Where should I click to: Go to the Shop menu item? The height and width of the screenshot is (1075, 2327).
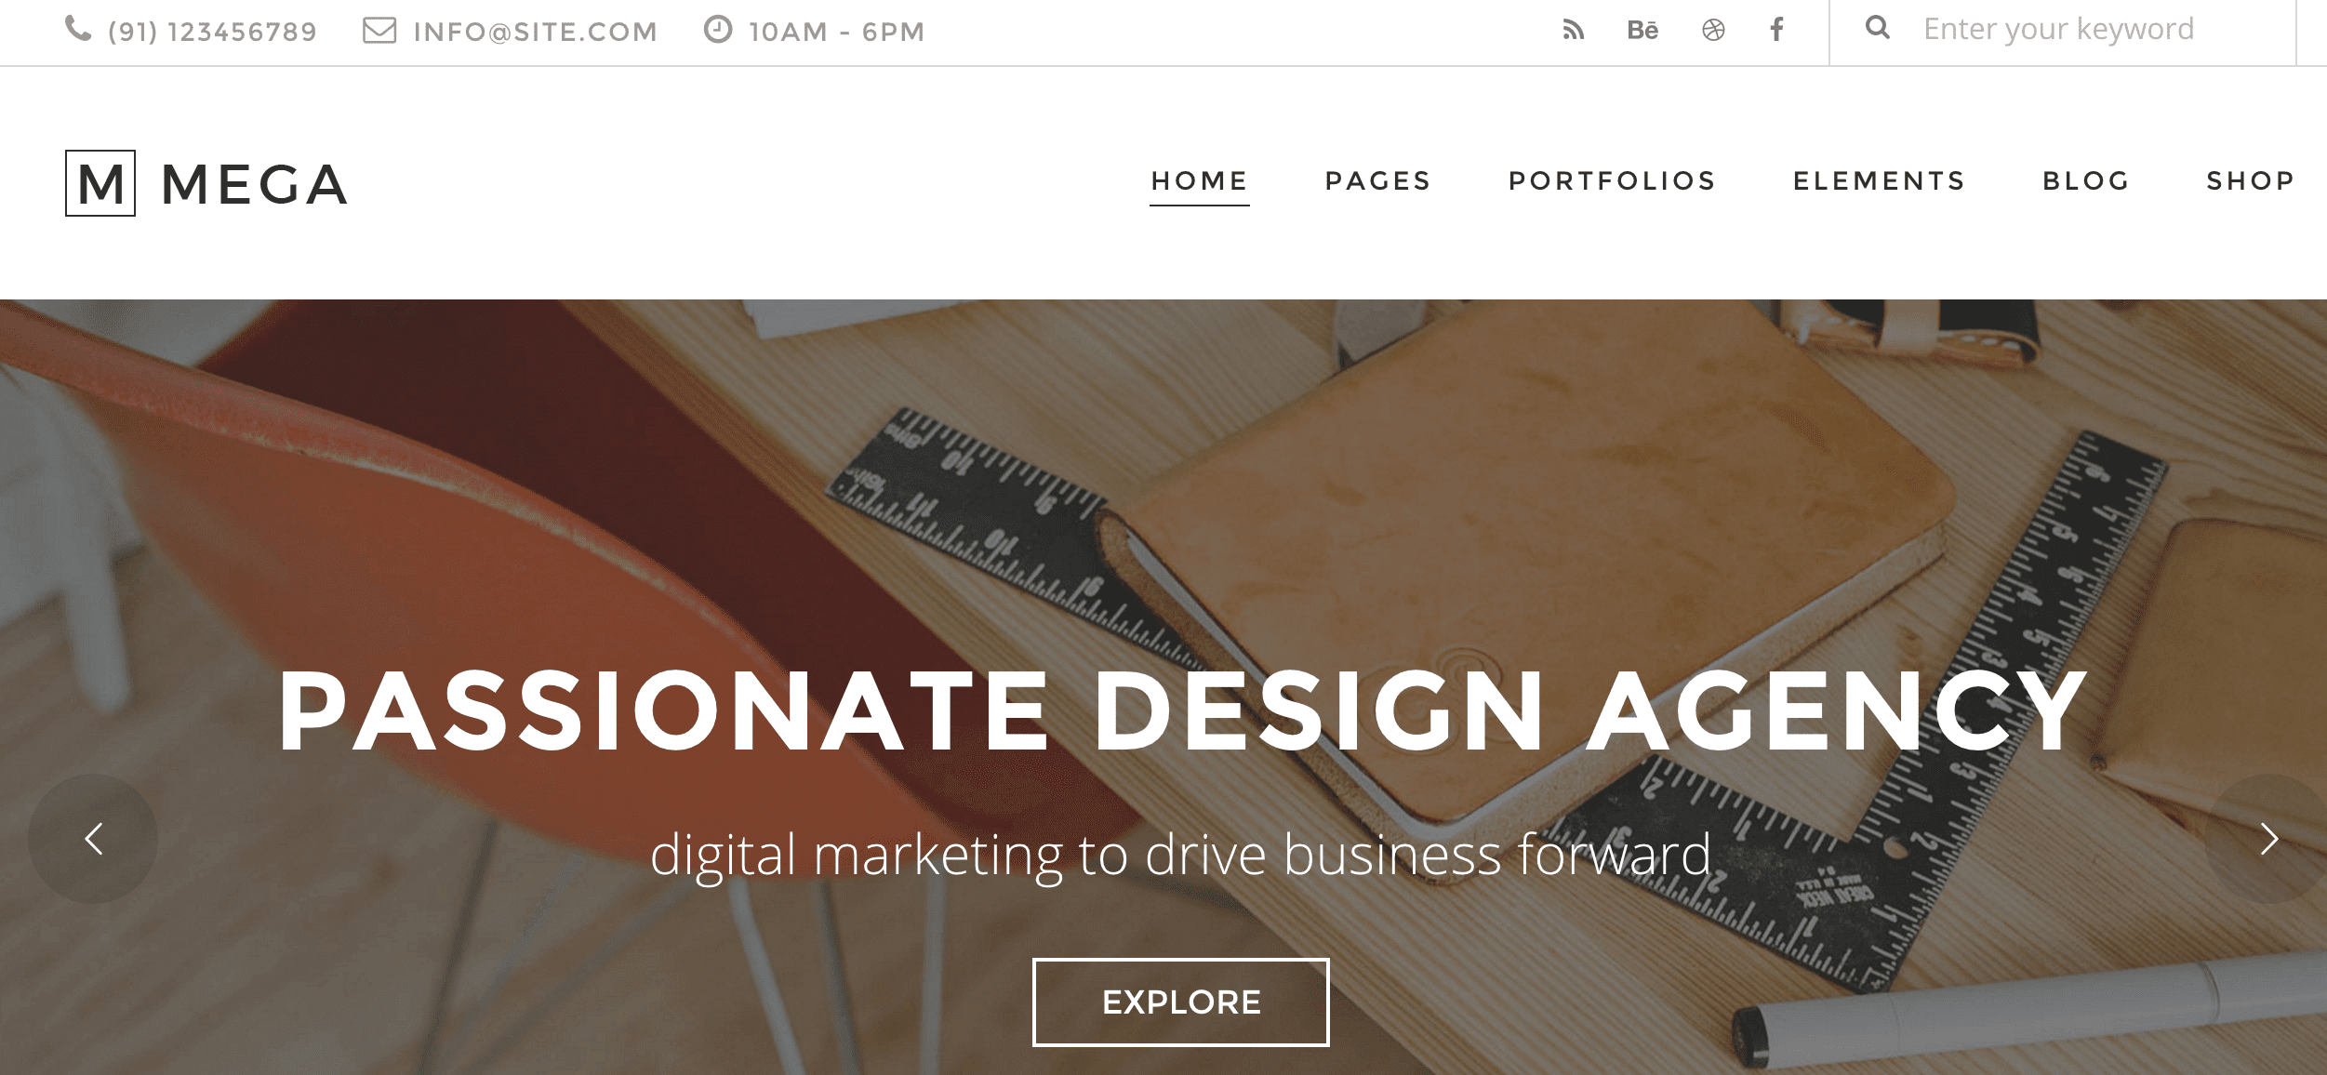pos(2251,180)
